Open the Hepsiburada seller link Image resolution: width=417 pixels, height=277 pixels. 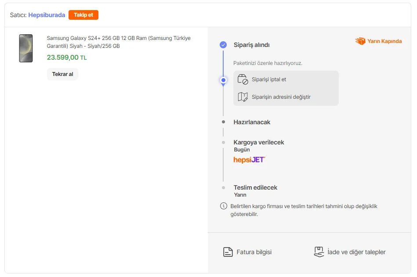tap(47, 15)
